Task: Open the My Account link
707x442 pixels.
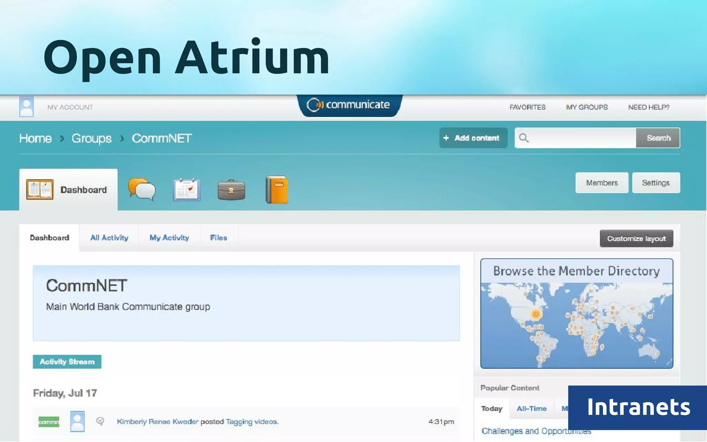Action: coord(70,107)
